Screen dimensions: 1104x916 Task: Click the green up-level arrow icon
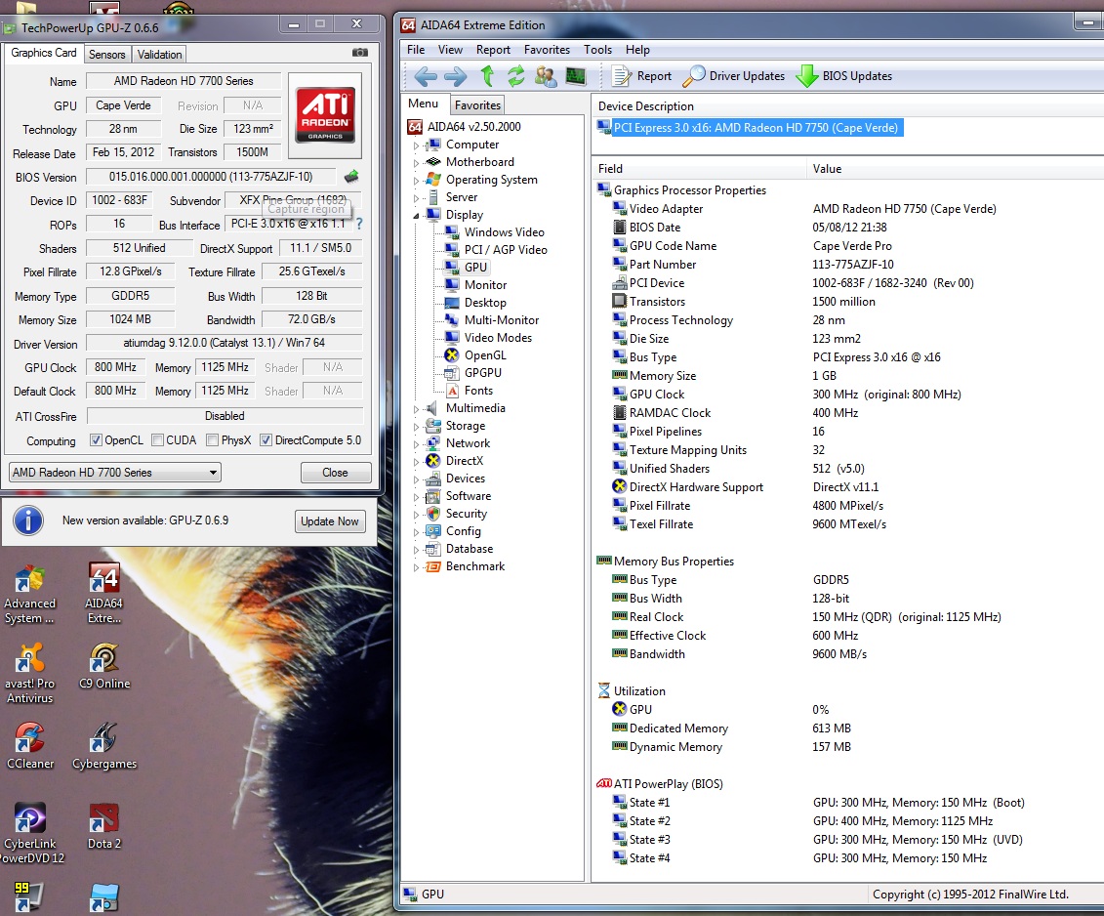coord(487,76)
